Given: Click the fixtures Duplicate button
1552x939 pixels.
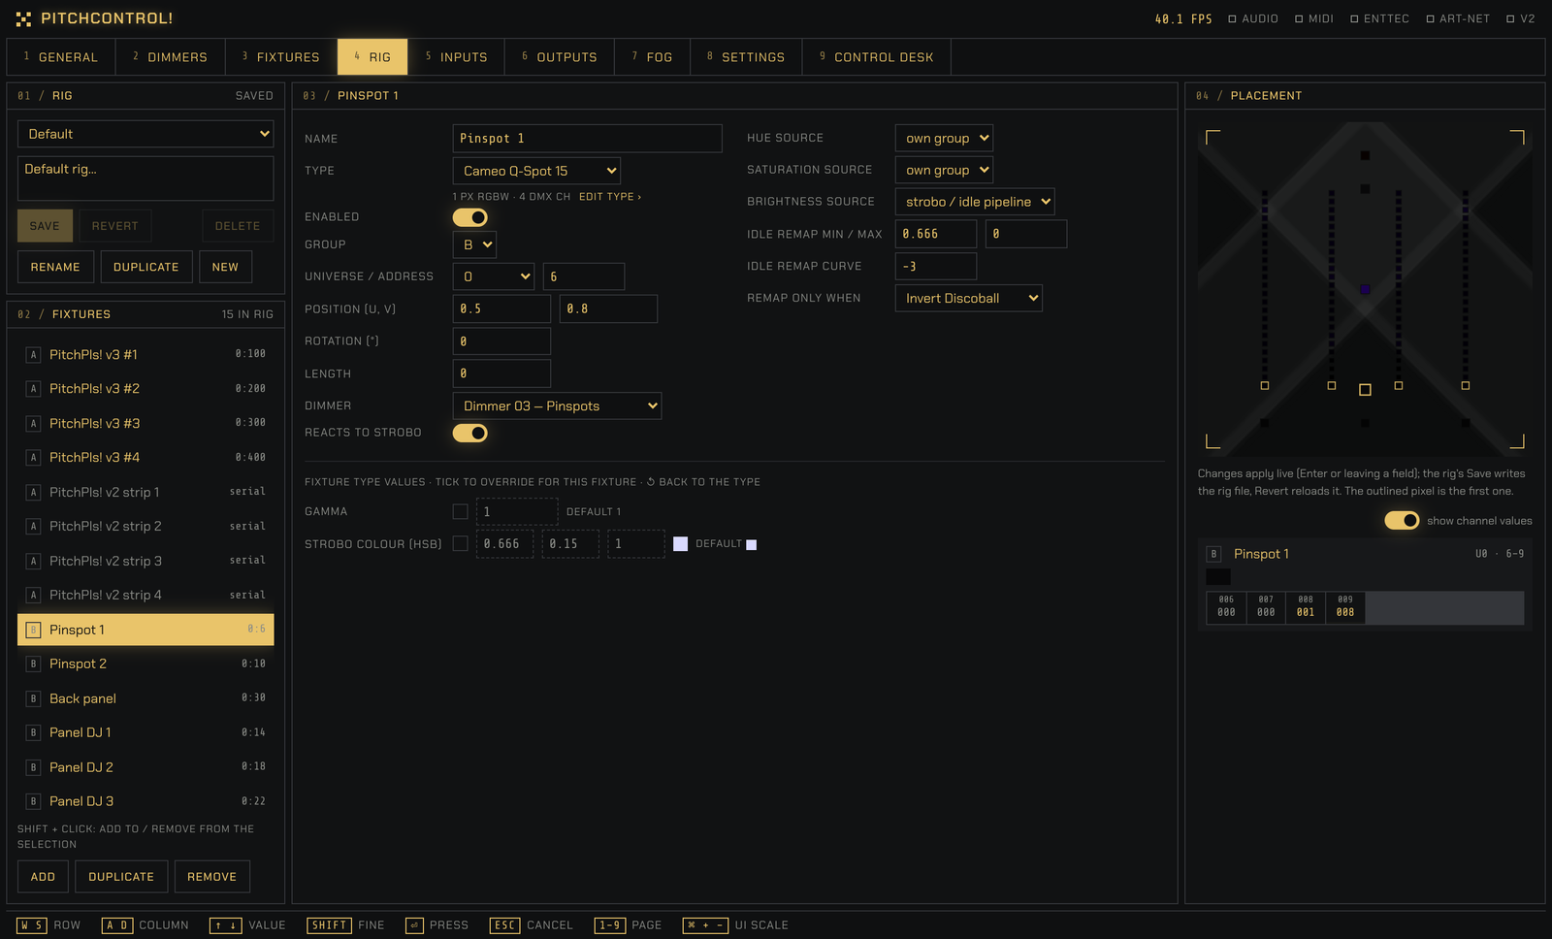Looking at the screenshot, I should (x=121, y=877).
